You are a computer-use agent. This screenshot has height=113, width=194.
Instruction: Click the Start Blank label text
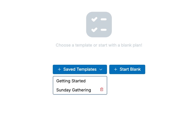click(130, 69)
